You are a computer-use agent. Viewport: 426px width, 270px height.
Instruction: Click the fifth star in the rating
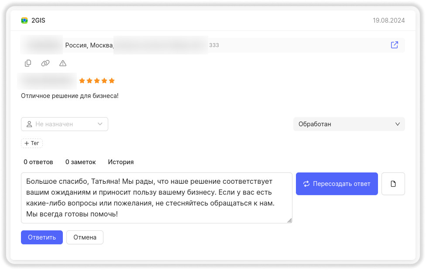tap(112, 81)
